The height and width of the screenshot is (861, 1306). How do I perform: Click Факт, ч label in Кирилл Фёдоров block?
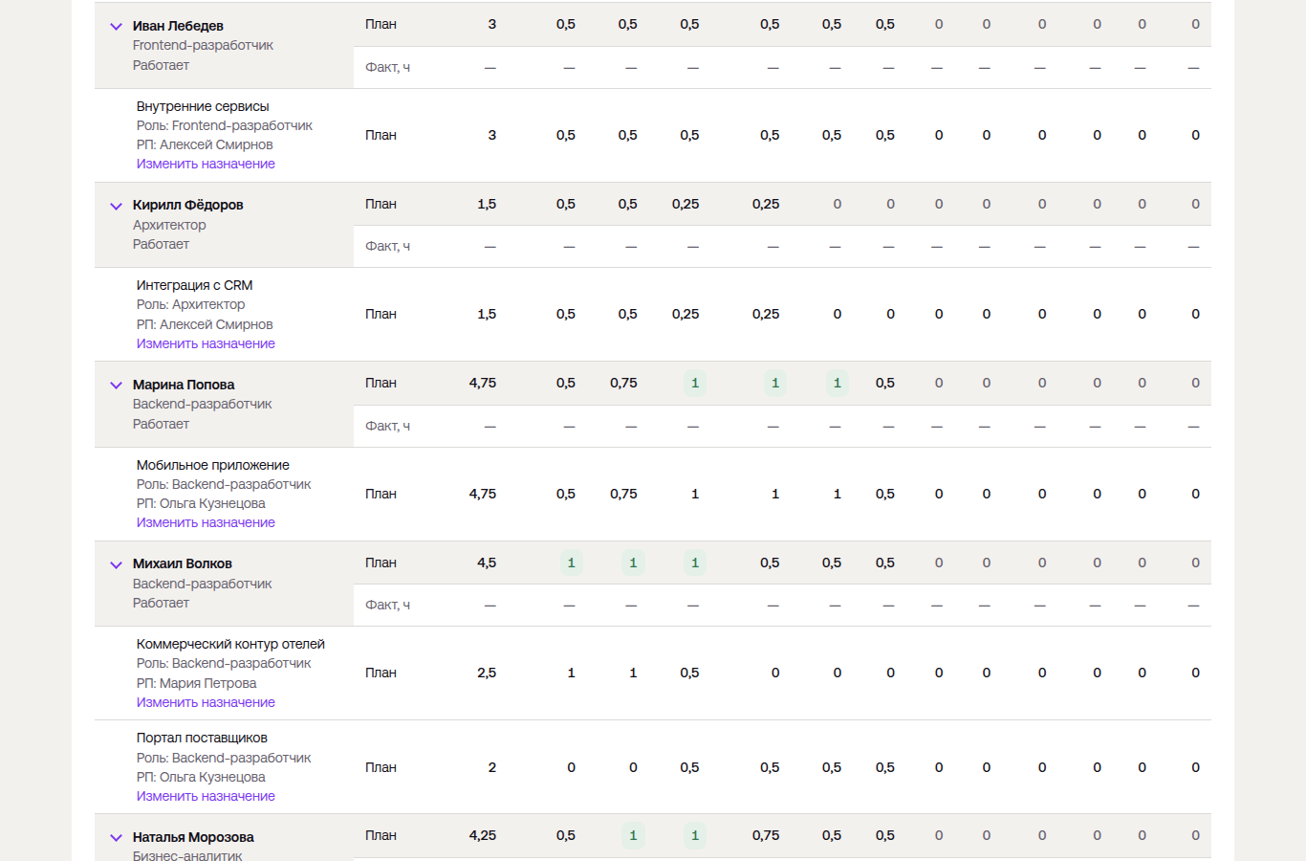(x=387, y=246)
